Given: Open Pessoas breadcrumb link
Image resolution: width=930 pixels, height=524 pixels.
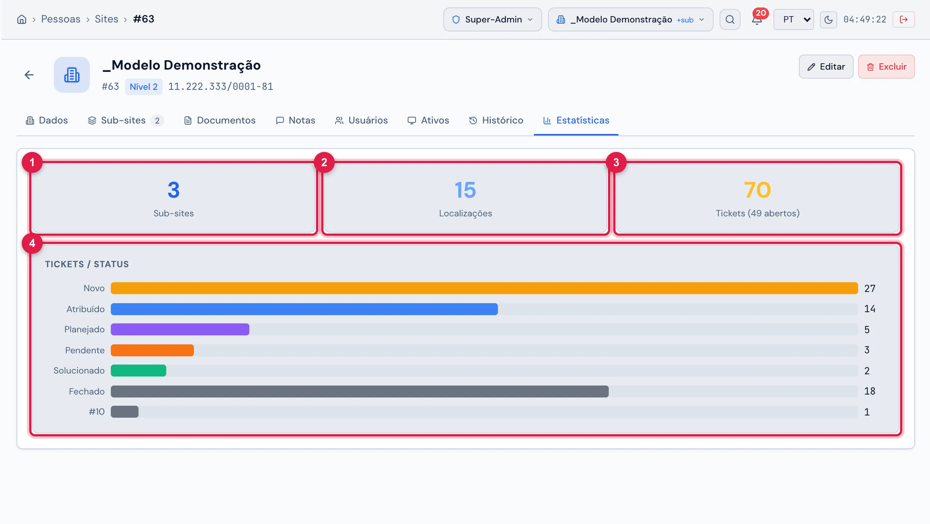Looking at the screenshot, I should click(61, 19).
